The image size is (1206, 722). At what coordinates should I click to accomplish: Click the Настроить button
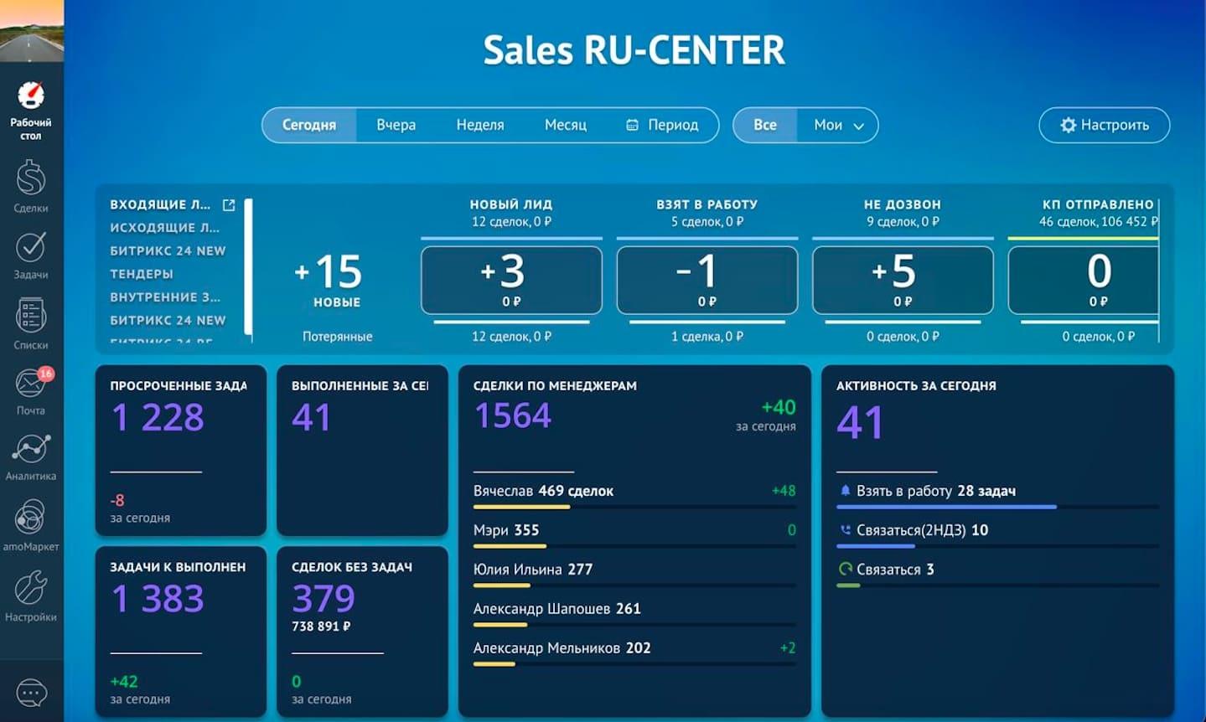pyautogui.click(x=1104, y=125)
